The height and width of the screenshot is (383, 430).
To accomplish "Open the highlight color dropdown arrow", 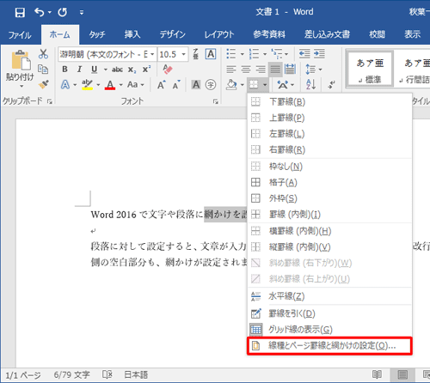I will (98, 85).
